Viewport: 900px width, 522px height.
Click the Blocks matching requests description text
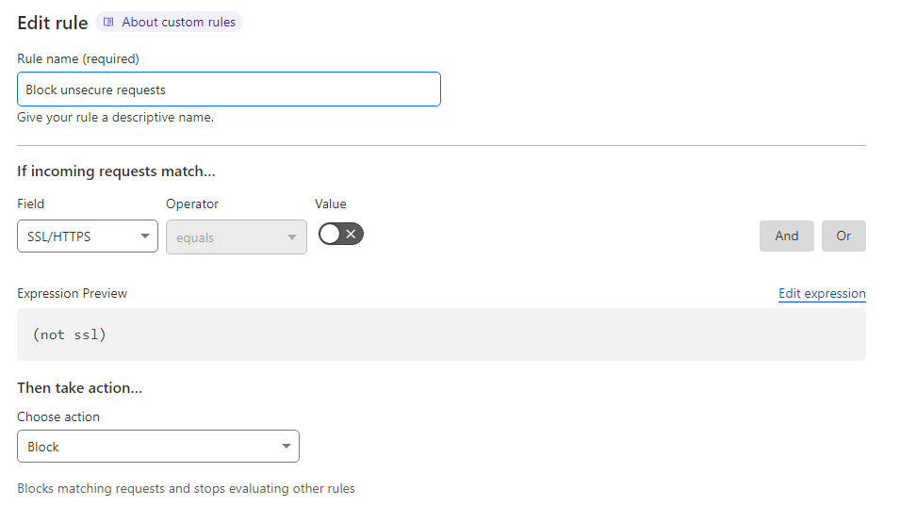tap(186, 489)
